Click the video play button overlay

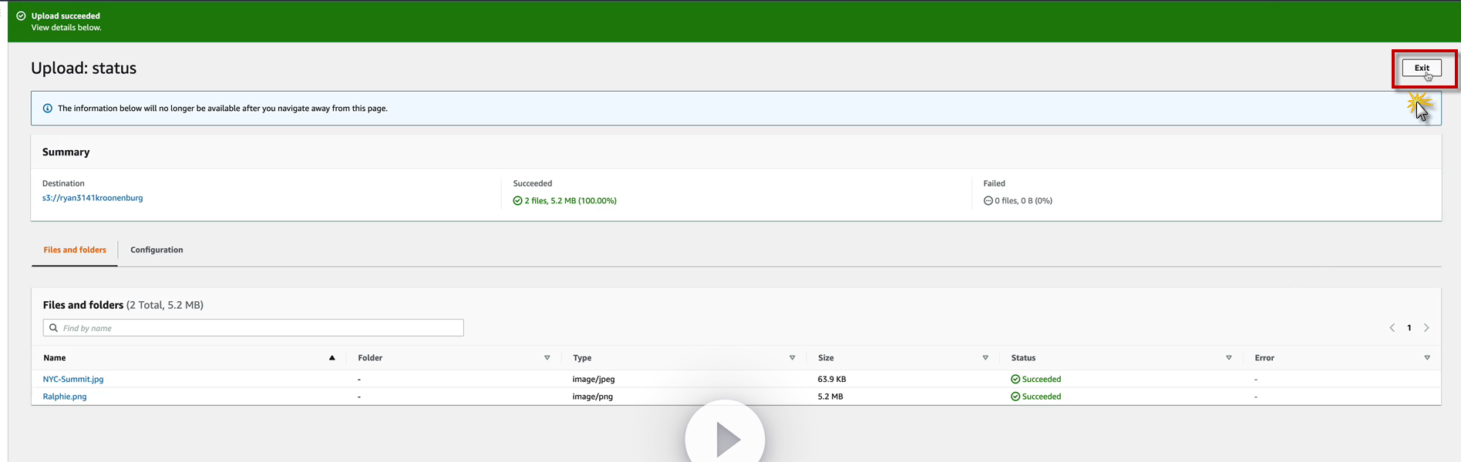click(725, 437)
